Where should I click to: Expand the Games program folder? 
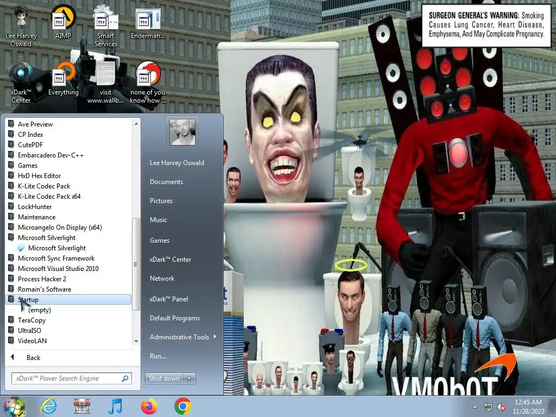coord(68,165)
